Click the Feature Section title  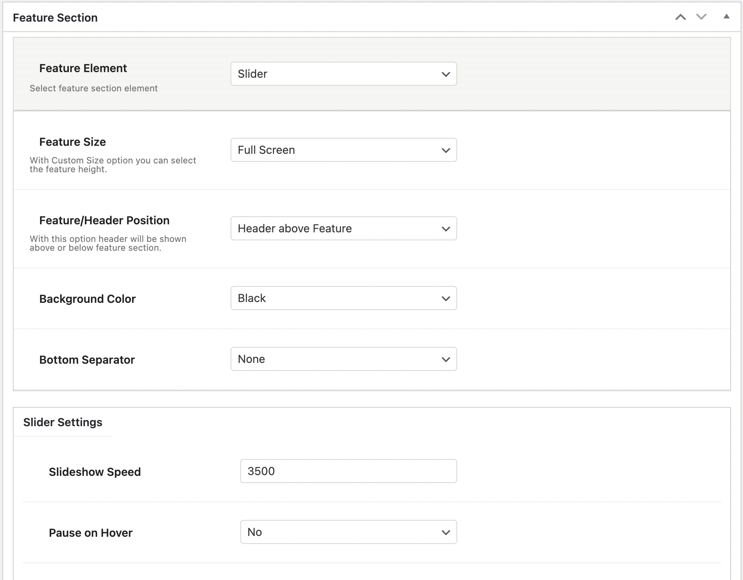tap(55, 17)
